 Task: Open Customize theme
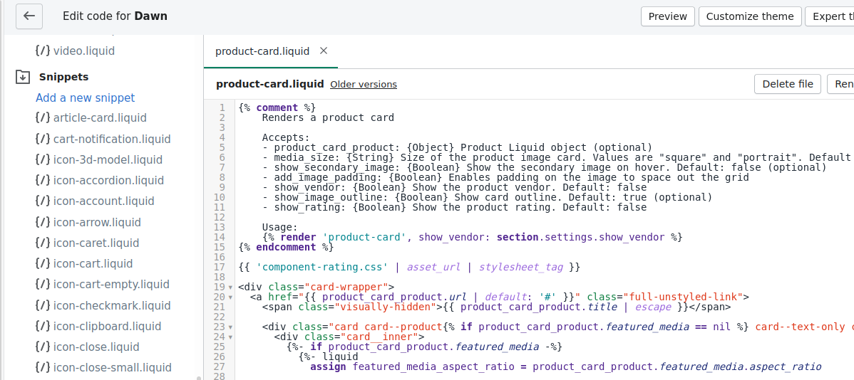pyautogui.click(x=749, y=16)
